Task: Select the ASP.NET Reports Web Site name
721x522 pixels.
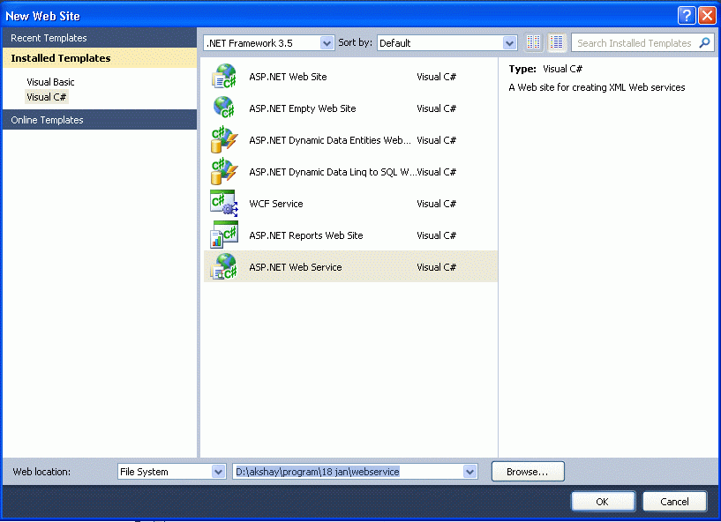Action: click(305, 235)
